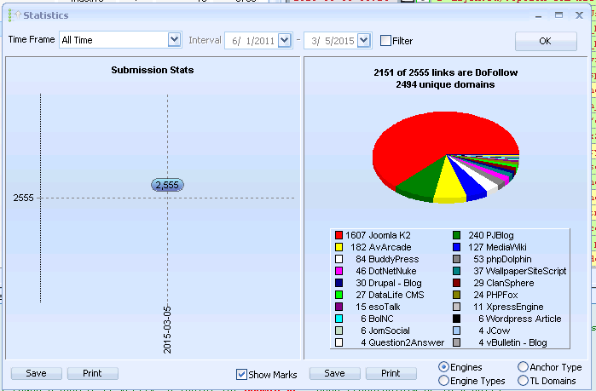The image size is (596, 391).
Task: Save the Submission Stats chart
Action: [36, 373]
